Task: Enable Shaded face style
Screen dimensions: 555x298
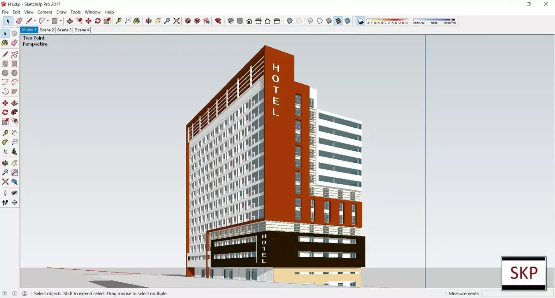Action: (x=329, y=21)
